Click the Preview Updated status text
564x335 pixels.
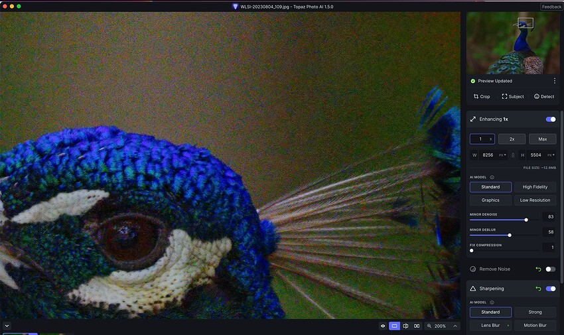click(x=495, y=81)
